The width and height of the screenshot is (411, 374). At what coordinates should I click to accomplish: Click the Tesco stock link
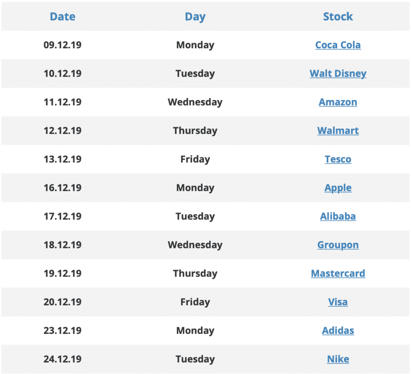point(338,159)
